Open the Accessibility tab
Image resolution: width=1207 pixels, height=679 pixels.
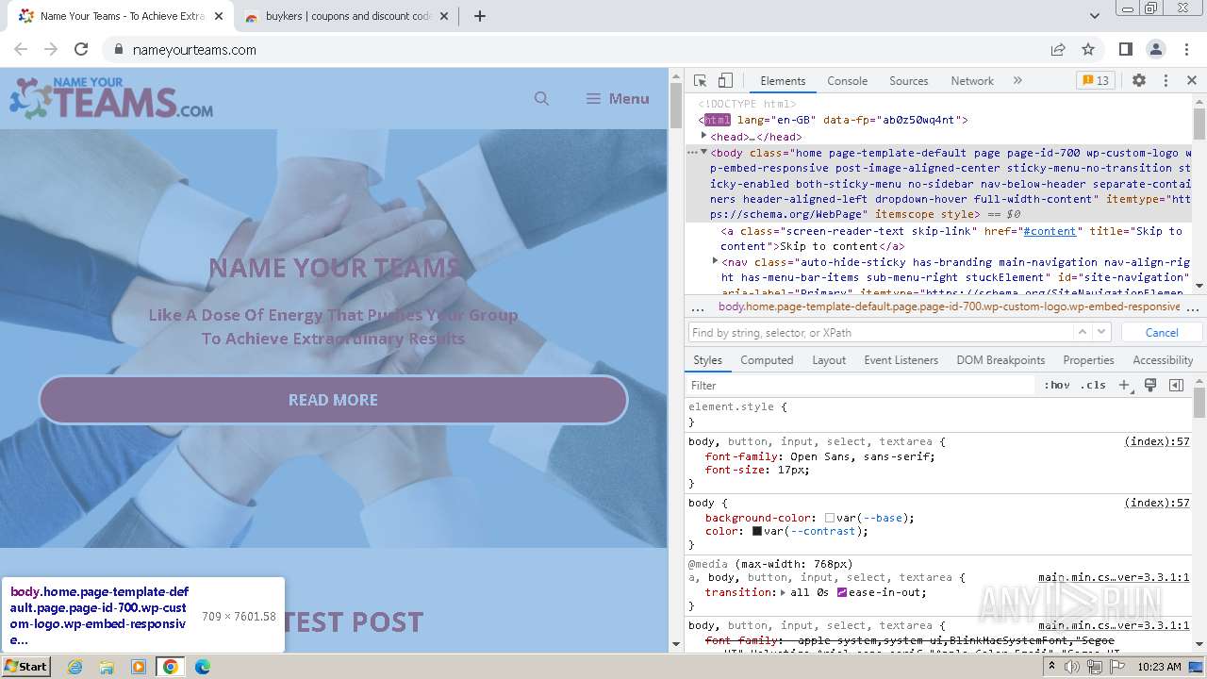coord(1163,360)
